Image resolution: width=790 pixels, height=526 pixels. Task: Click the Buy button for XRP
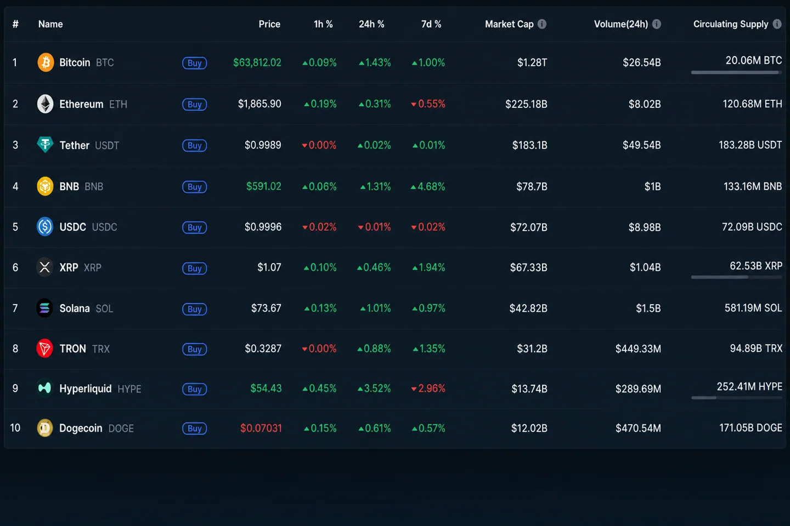click(x=195, y=268)
